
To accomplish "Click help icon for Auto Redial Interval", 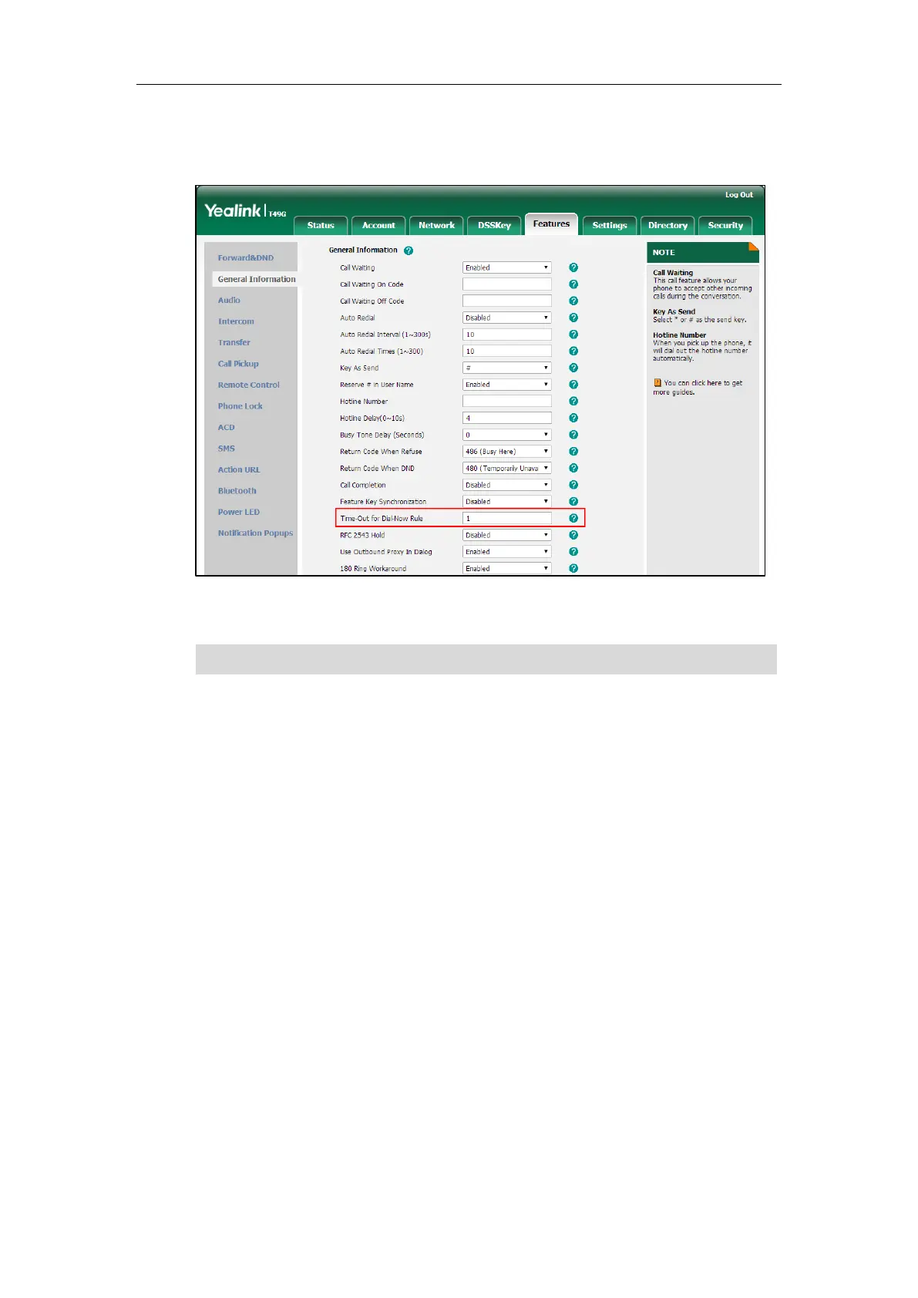I will coord(573,335).
